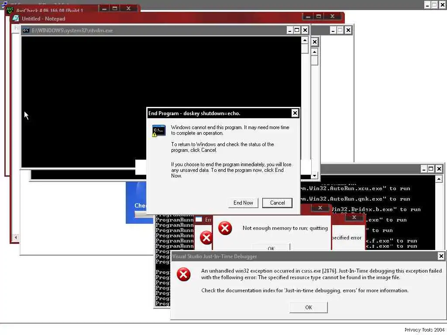The width and height of the screenshot is (447, 335).
Task: Close the ntvdm.exe console window
Action: click(305, 30)
